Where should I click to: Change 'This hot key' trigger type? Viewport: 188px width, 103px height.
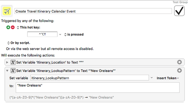(x=29, y=27)
